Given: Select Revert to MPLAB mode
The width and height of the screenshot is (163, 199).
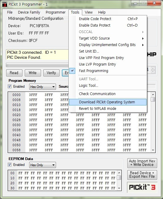Looking at the screenshot, I should [x=108, y=109].
